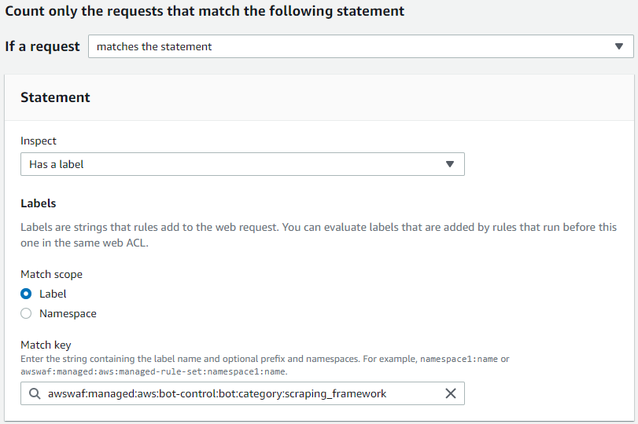The height and width of the screenshot is (424, 638).
Task: Click into the Match key text field
Action: click(236, 393)
